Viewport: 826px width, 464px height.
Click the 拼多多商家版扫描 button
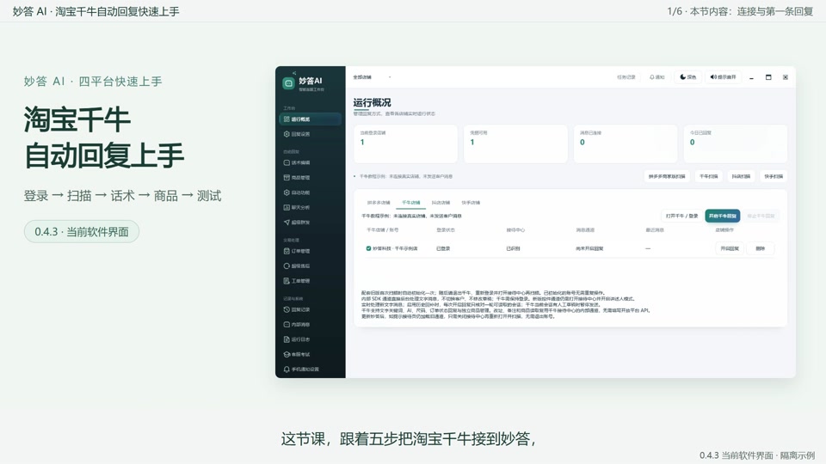click(x=667, y=176)
